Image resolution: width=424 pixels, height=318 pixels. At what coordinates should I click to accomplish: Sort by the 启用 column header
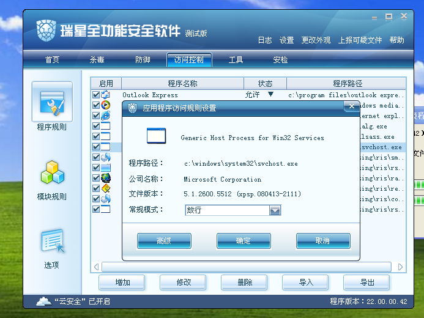click(x=106, y=84)
